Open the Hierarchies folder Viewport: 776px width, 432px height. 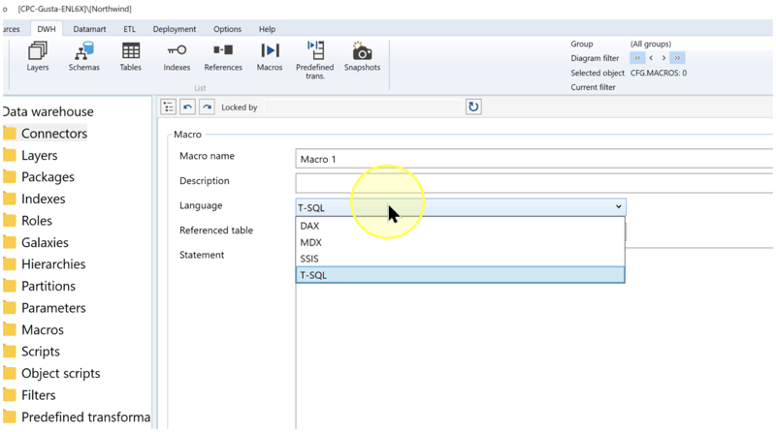[44, 263]
